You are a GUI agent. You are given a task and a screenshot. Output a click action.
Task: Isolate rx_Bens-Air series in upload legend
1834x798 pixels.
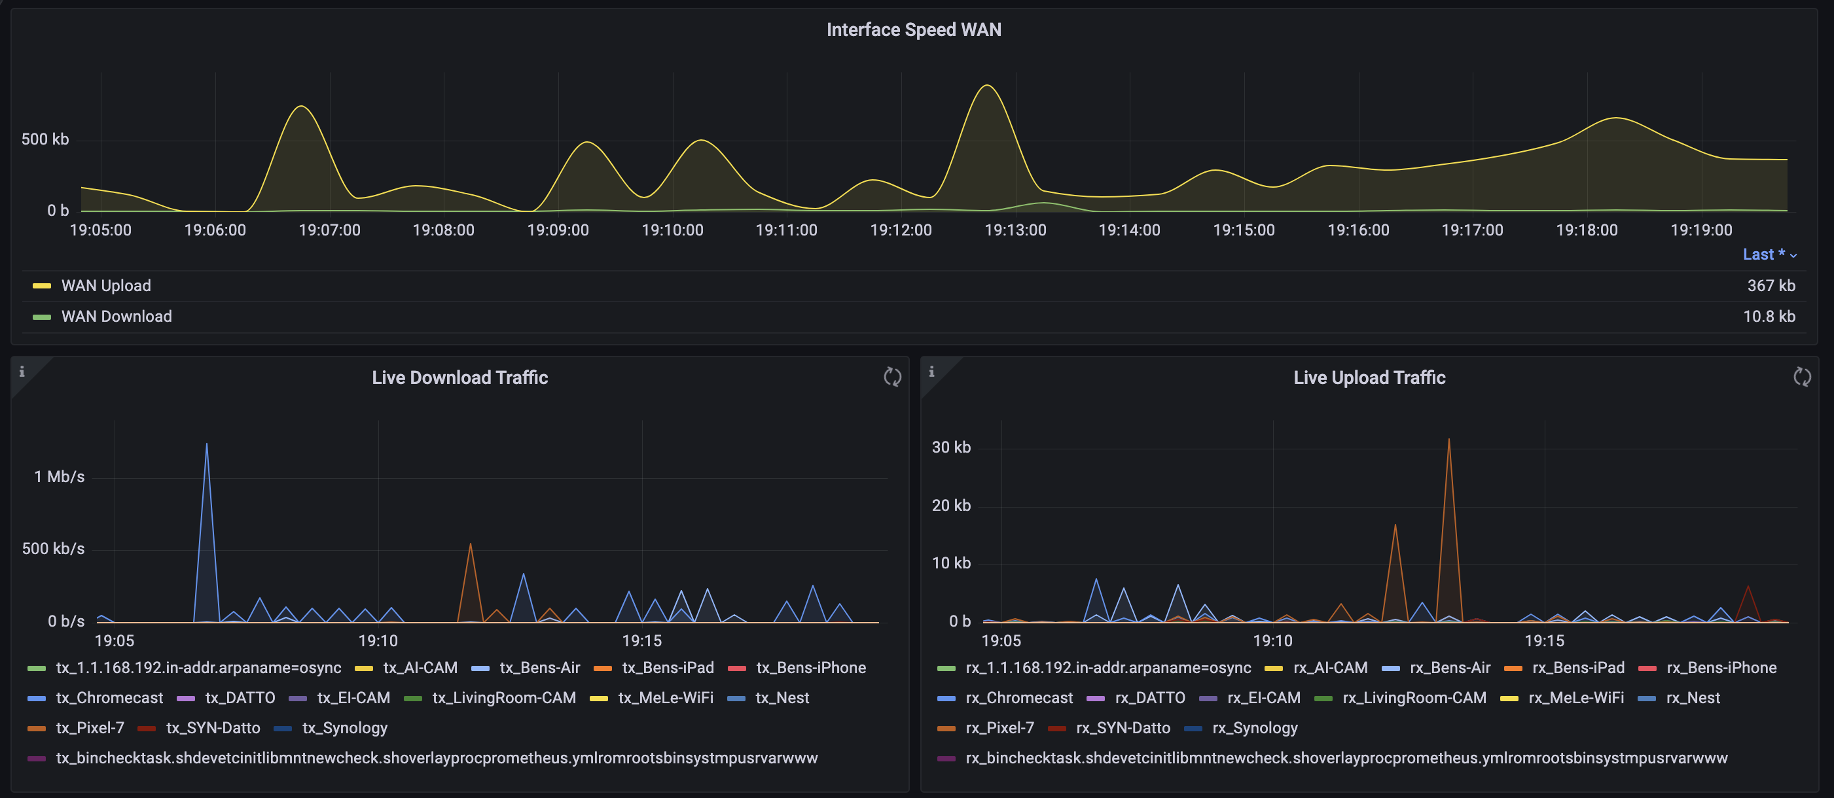coord(1450,668)
